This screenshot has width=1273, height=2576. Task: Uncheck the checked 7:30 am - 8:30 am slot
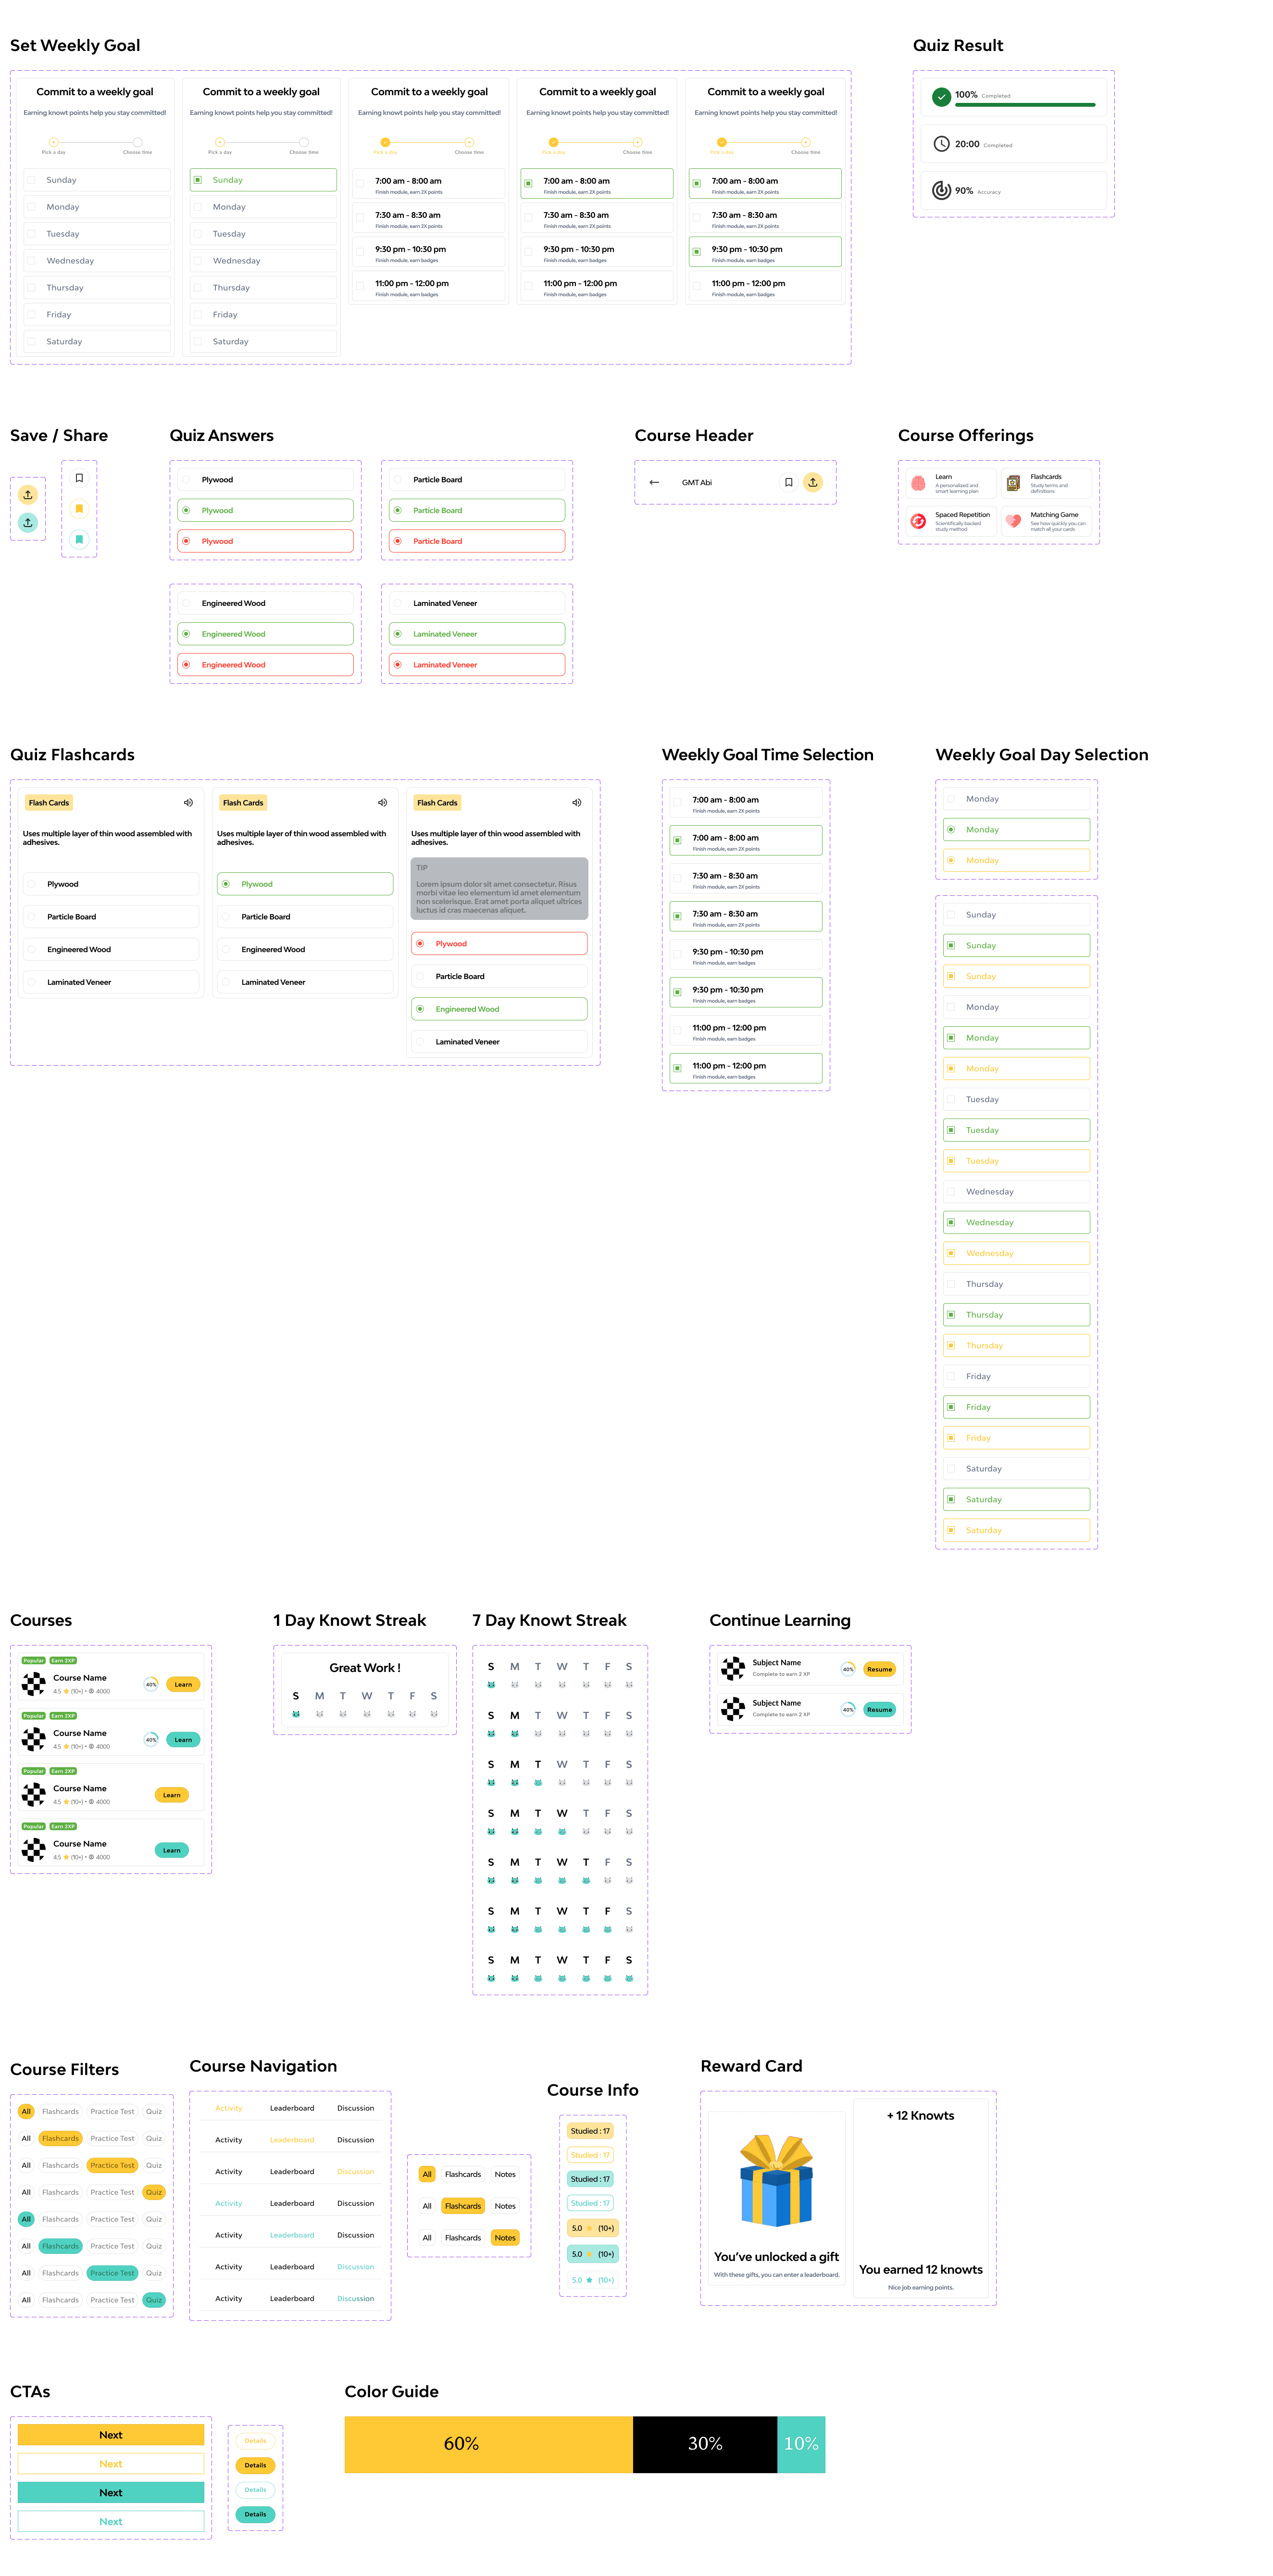tap(677, 916)
